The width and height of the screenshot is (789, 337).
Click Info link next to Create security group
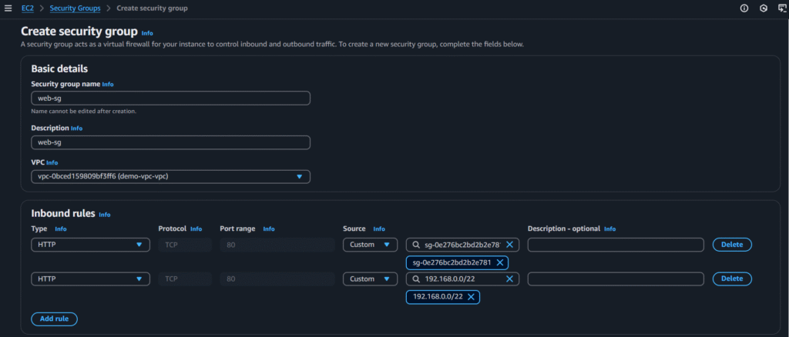coord(147,33)
